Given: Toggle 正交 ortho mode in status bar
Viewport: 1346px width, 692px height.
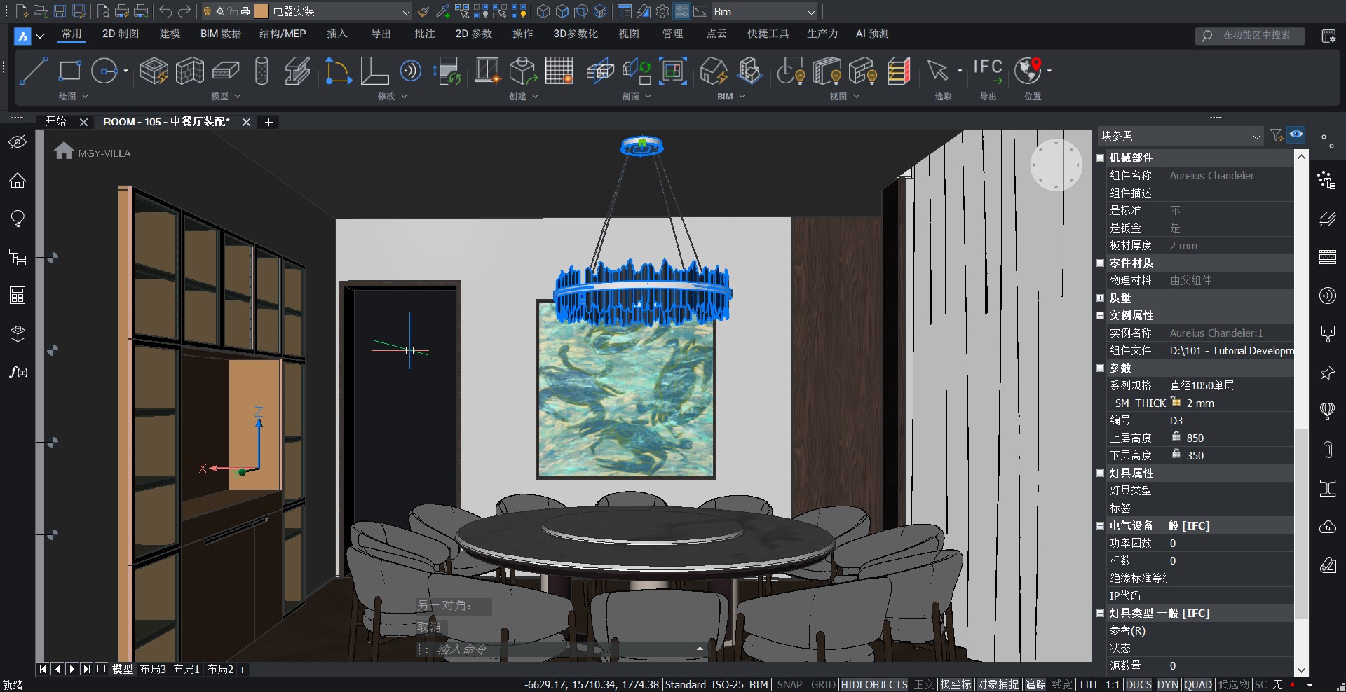Looking at the screenshot, I should click(923, 684).
